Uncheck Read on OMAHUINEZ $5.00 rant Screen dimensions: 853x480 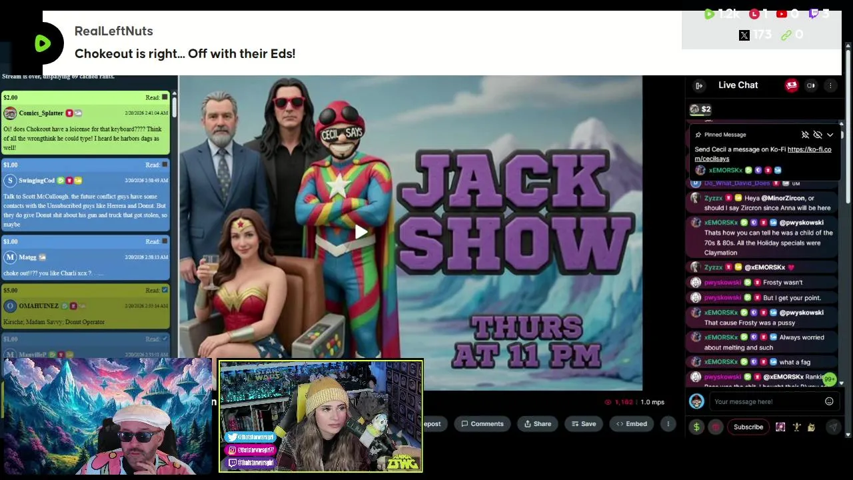pos(165,290)
